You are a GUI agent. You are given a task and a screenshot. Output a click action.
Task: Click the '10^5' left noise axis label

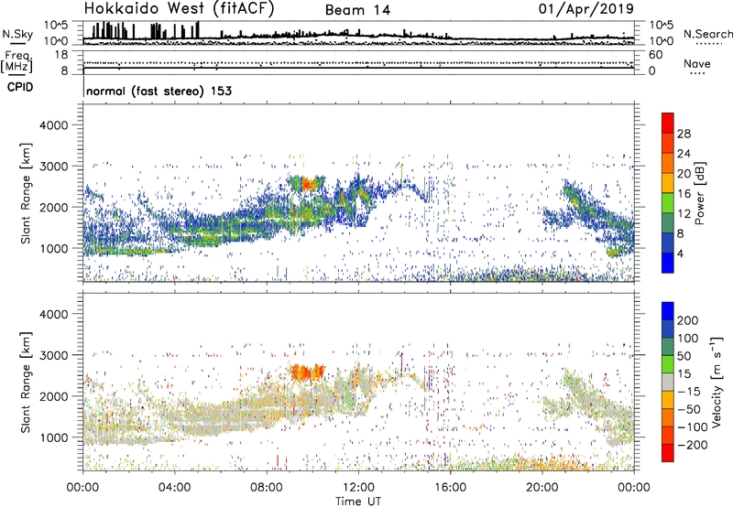[x=56, y=25]
